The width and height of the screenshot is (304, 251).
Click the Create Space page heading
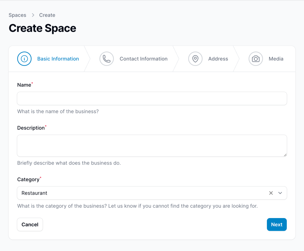[x=42, y=28]
